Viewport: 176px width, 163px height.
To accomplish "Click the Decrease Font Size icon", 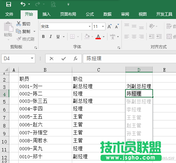I will (117, 26).
